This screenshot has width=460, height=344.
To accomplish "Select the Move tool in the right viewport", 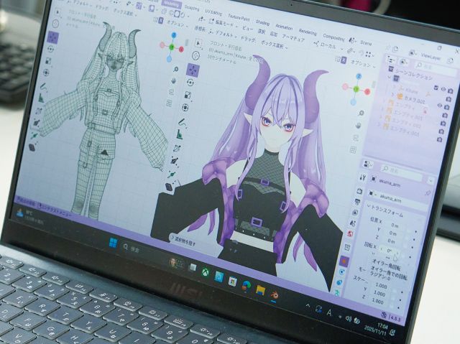I will click(193, 70).
